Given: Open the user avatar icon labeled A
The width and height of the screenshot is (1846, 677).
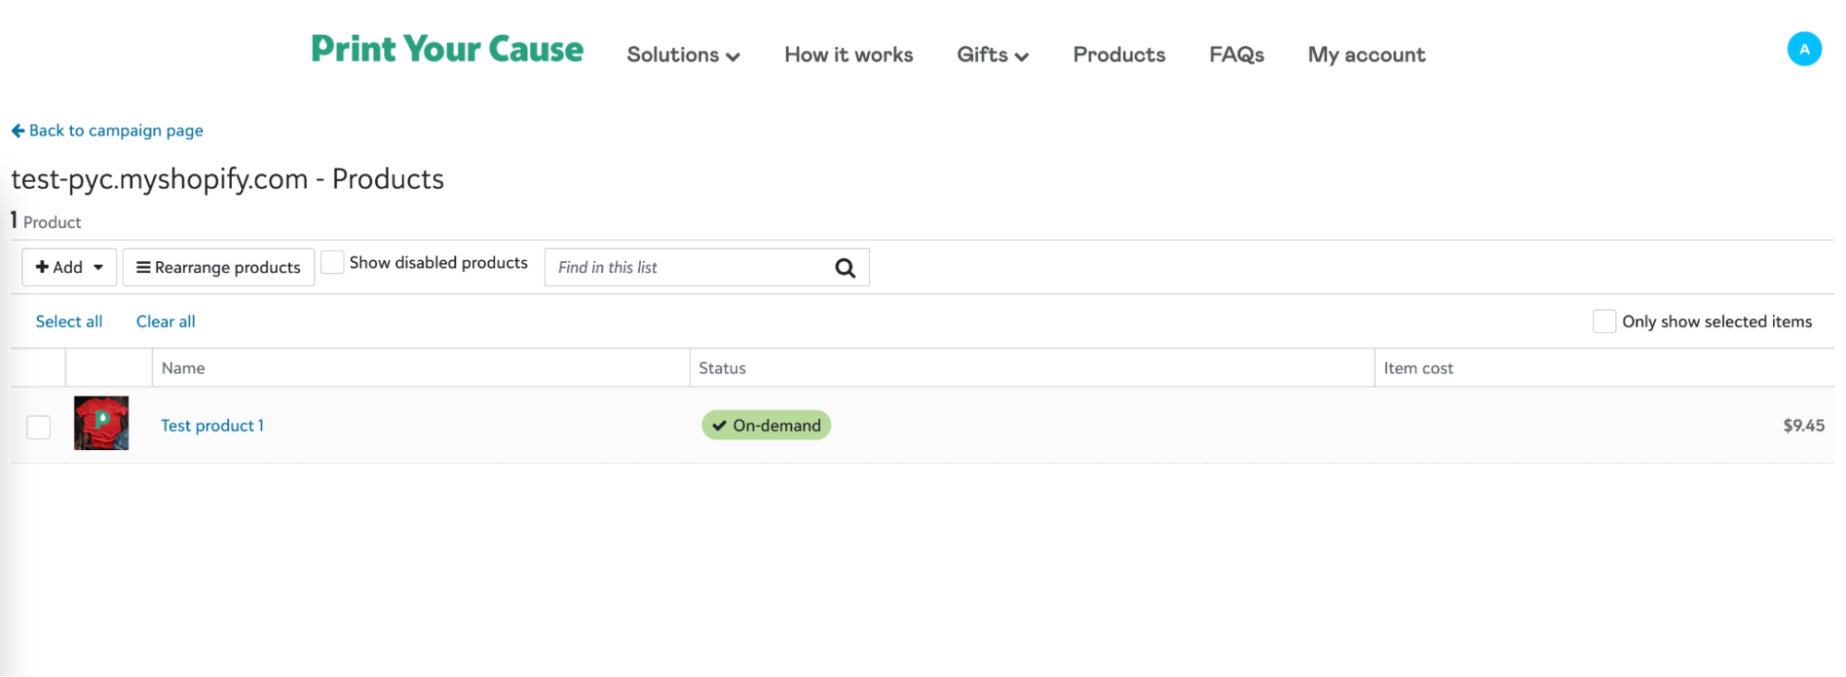Looking at the screenshot, I should coord(1804,49).
